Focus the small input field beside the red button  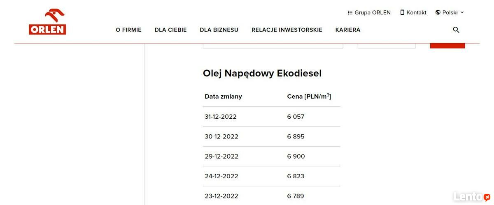[x=386, y=45]
